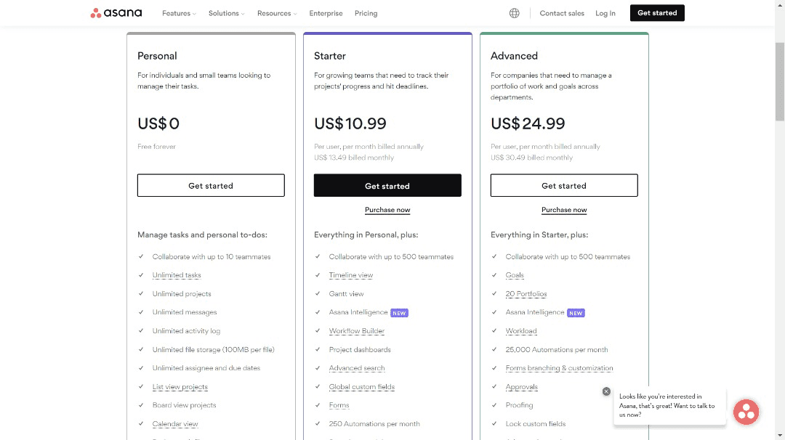Select Enterprise in the navigation
The width and height of the screenshot is (785, 440).
326,13
